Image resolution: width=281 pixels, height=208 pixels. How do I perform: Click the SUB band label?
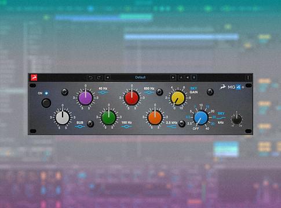pyautogui.click(x=80, y=122)
